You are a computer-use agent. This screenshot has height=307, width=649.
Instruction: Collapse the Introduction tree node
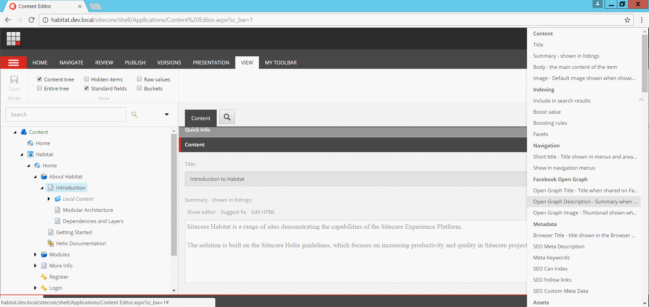(x=42, y=188)
